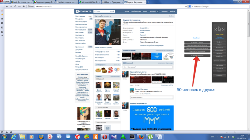
Task: Open new tab with plus button
Action: click(x=148, y=2)
